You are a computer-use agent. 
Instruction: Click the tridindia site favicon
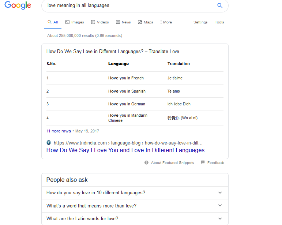coord(49,143)
